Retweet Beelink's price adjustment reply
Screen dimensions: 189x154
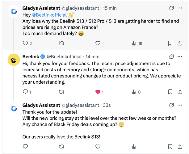click(x=61, y=92)
